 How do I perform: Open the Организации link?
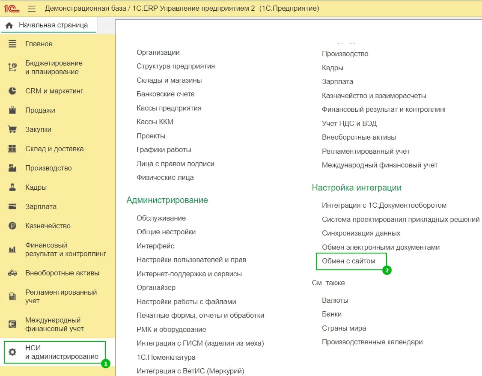pyautogui.click(x=158, y=52)
